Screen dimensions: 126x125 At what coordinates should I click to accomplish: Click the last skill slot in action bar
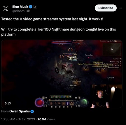tap(72, 103)
